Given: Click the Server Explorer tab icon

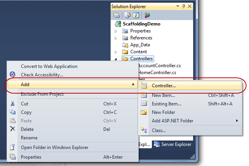Looking at the screenshot, I should (x=157, y=144).
